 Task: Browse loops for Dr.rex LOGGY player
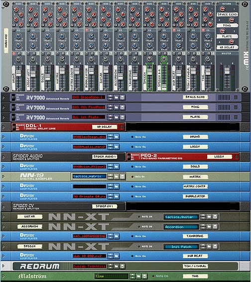pos(117,147)
